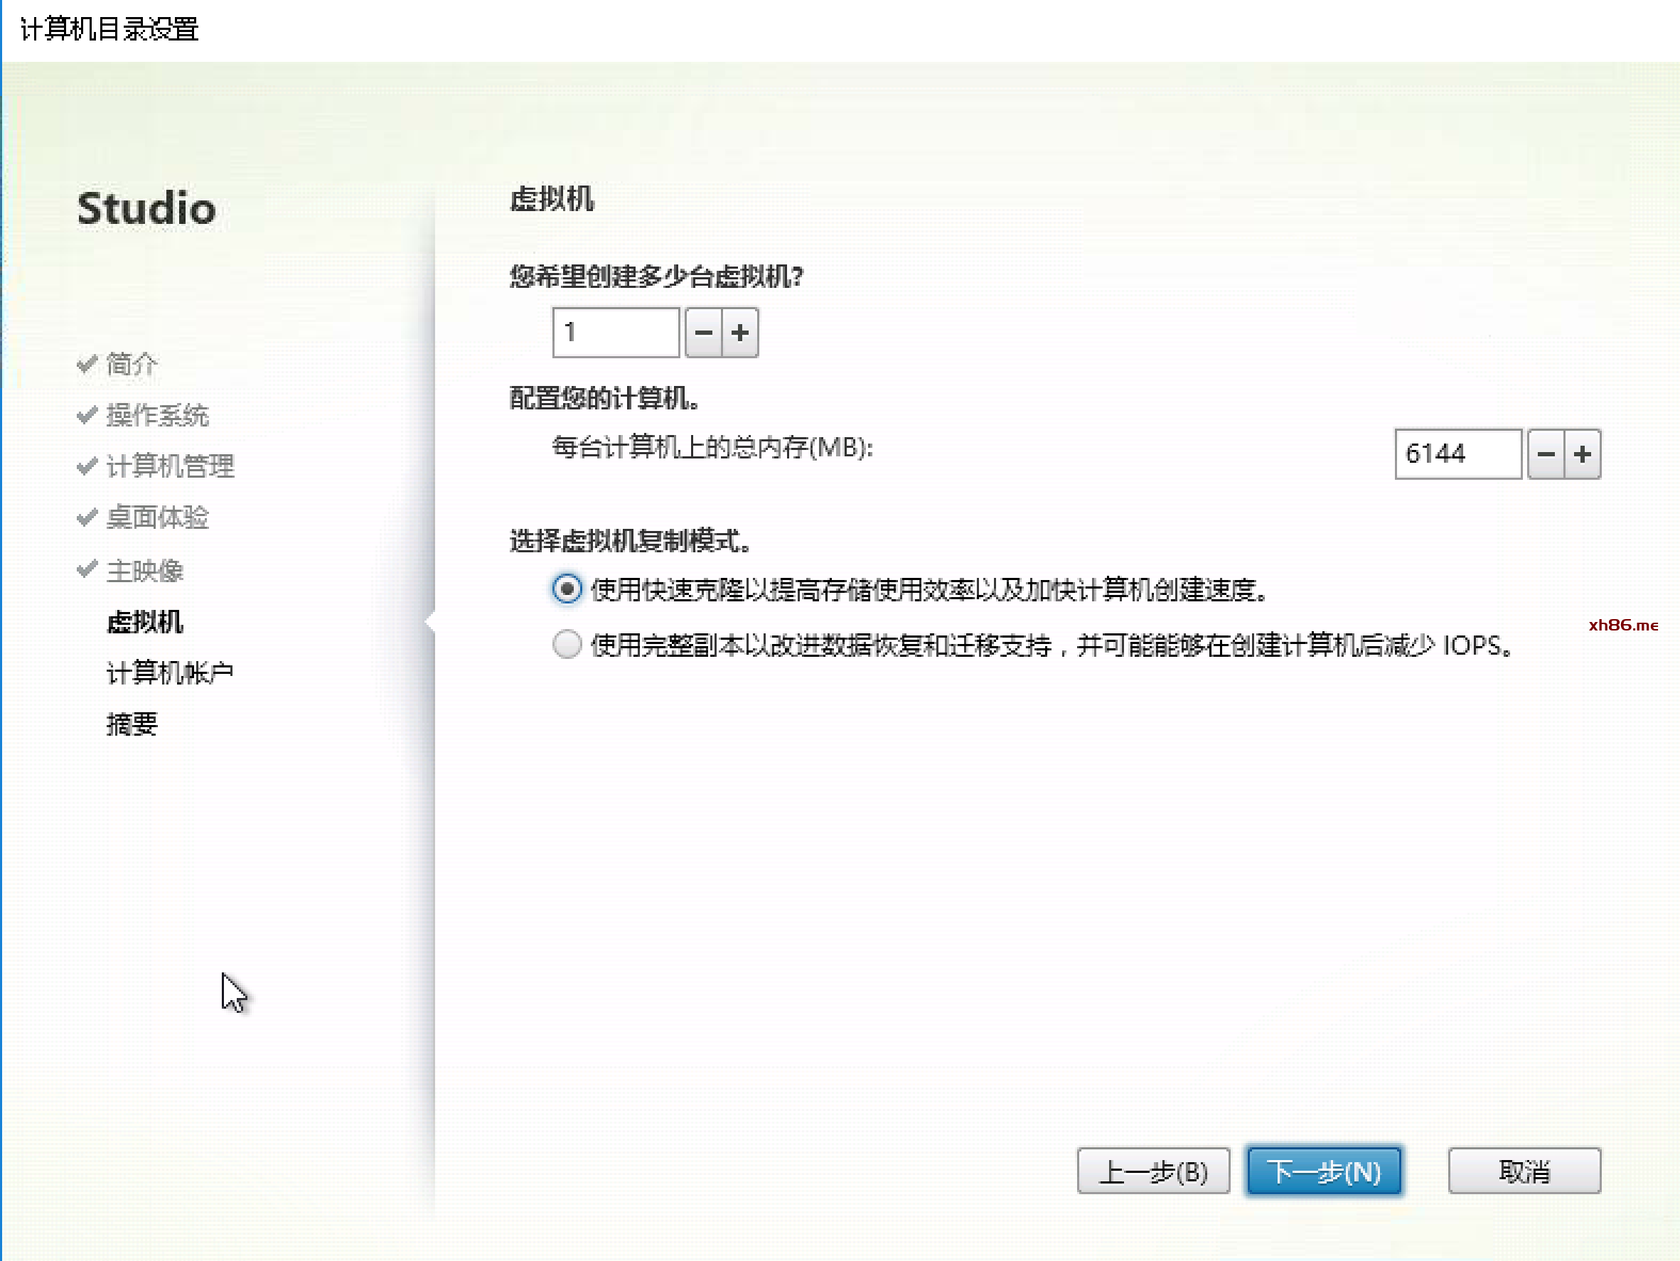Increase total memory with the plus button
The height and width of the screenshot is (1261, 1680).
[x=1582, y=454]
